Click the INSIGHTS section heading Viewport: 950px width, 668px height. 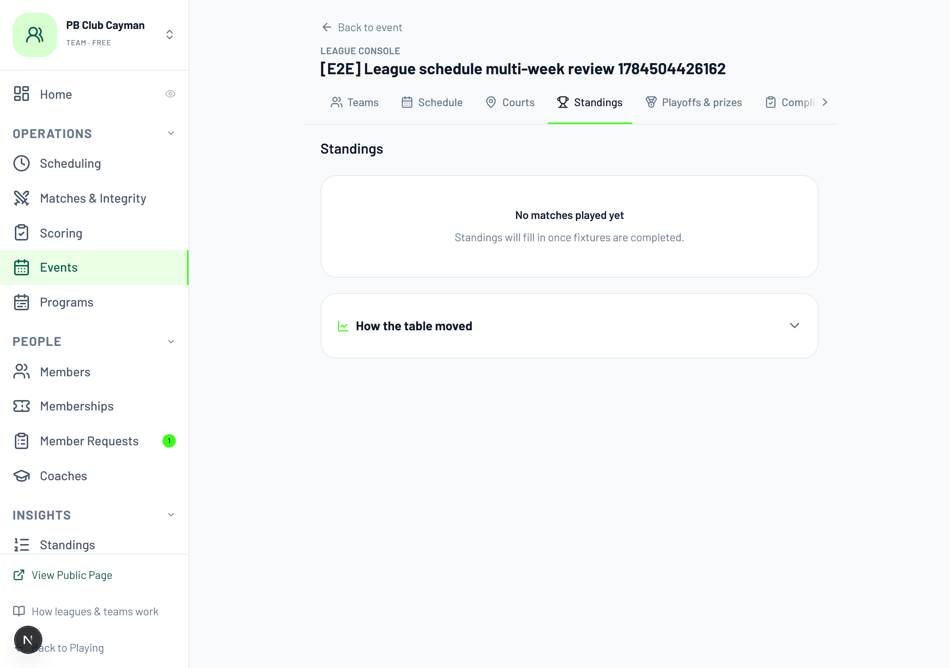tap(42, 515)
